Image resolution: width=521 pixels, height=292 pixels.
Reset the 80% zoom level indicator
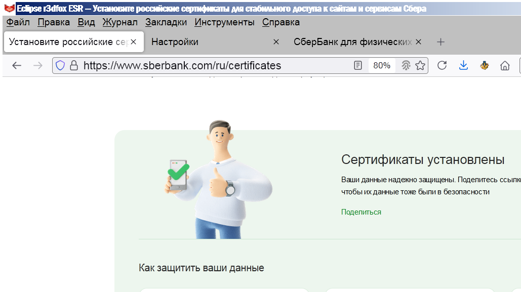[x=382, y=65]
